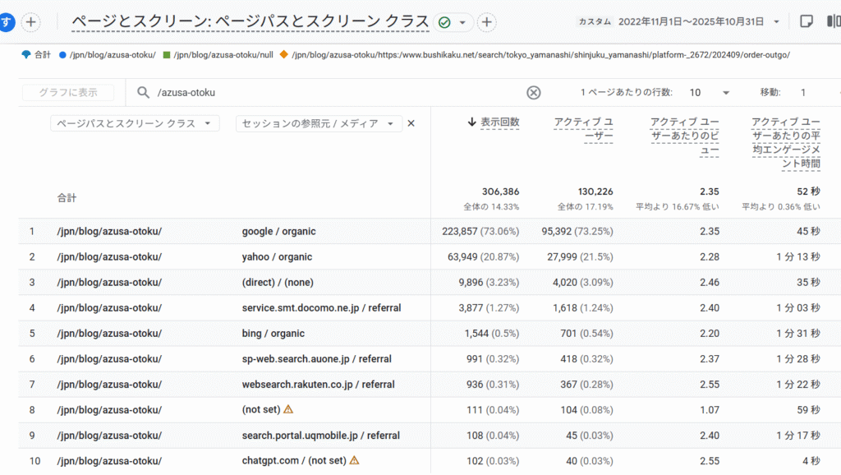The width and height of the screenshot is (841, 475).
Task: Click warning icon beside (not set)
Action: [x=288, y=409]
